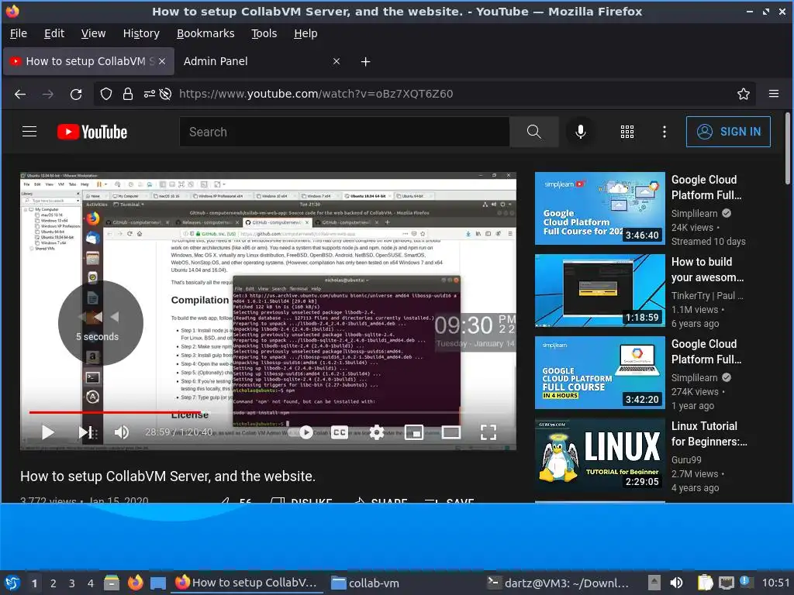Screen dimensions: 794x595
Task: Open YouTube settings three-dot menu
Action: [x=664, y=132]
